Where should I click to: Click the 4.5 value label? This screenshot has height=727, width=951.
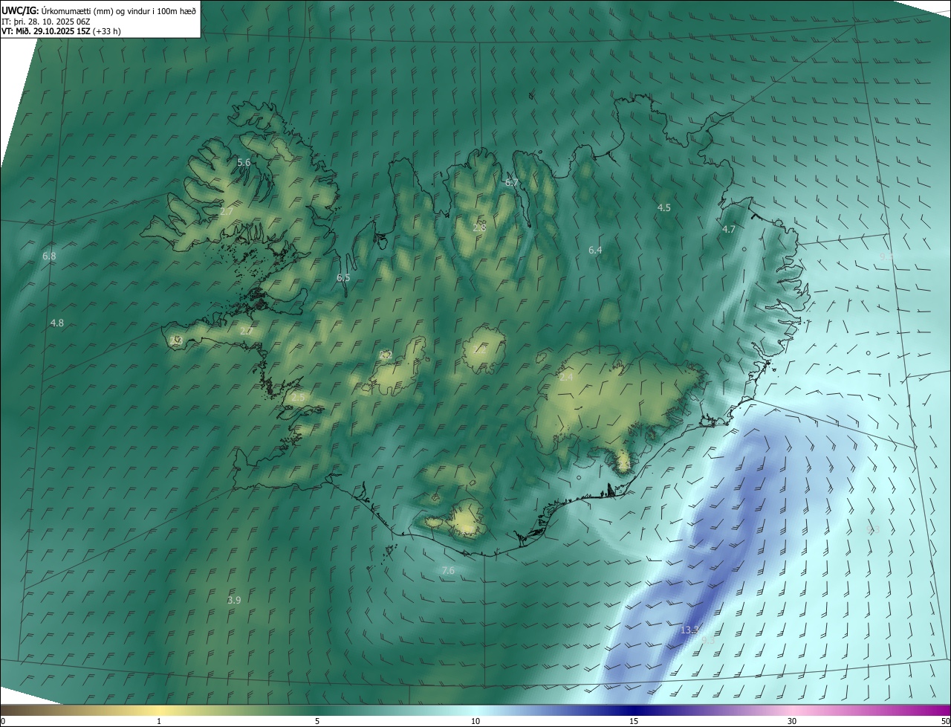(x=664, y=207)
